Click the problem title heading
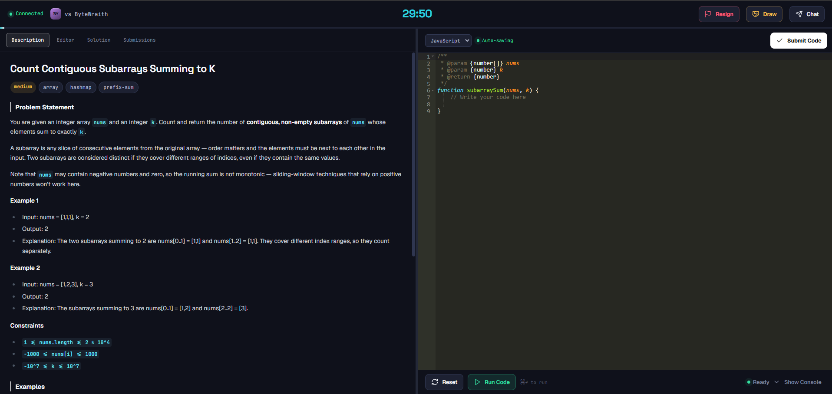Viewport: 832px width, 394px height. (x=113, y=69)
